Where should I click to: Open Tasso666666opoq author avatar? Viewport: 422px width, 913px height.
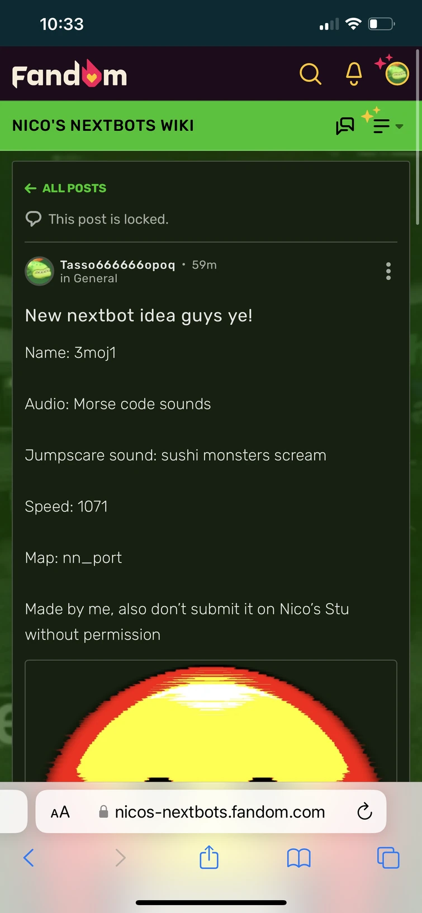click(x=39, y=271)
